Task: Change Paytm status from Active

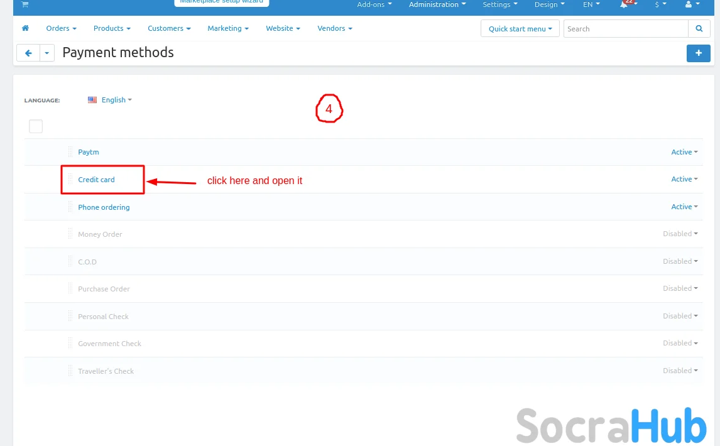Action: coord(684,152)
